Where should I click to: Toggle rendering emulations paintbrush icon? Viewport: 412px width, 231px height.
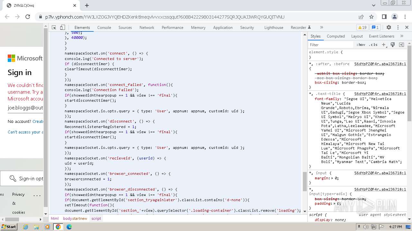coord(393,45)
